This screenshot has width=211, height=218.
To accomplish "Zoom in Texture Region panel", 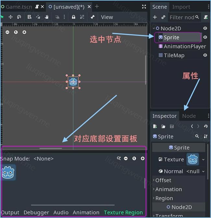I will pyautogui.click(x=143, y=158).
